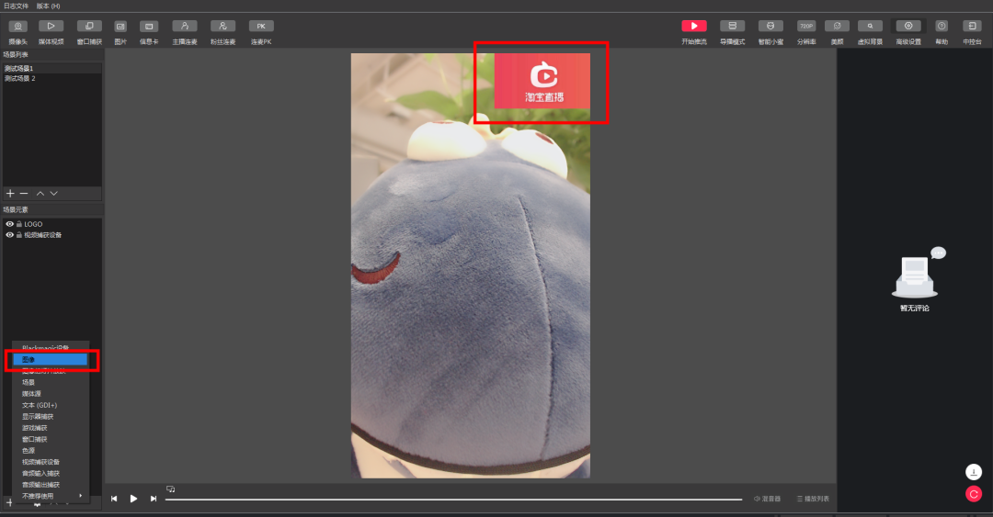The height and width of the screenshot is (517, 993).
Task: Open the 窗口捕获 toolbar tool
Action: pyautogui.click(x=89, y=31)
